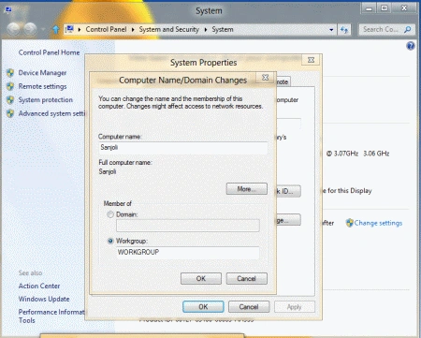This screenshot has height=338, width=421.
Task: Open Performance Information and Tools link
Action: (x=51, y=316)
